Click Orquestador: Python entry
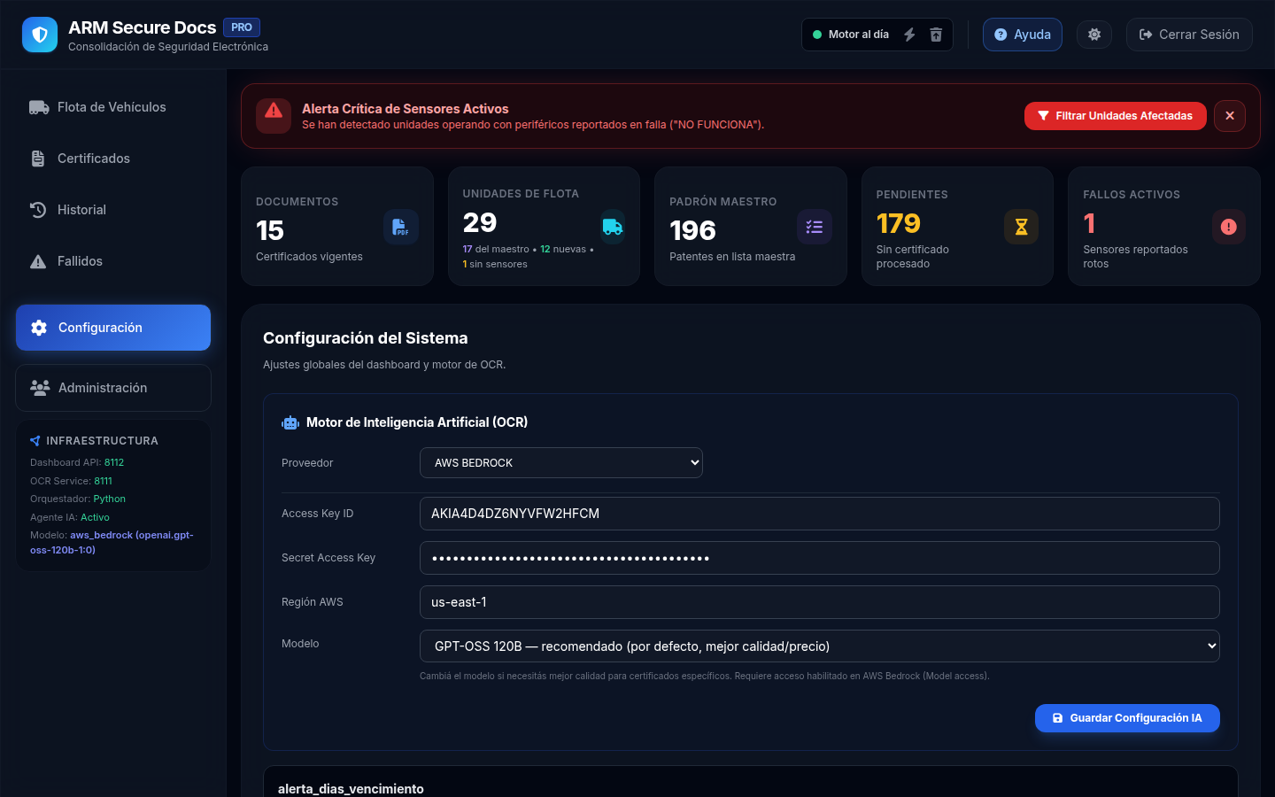1275x797 pixels. point(78,499)
